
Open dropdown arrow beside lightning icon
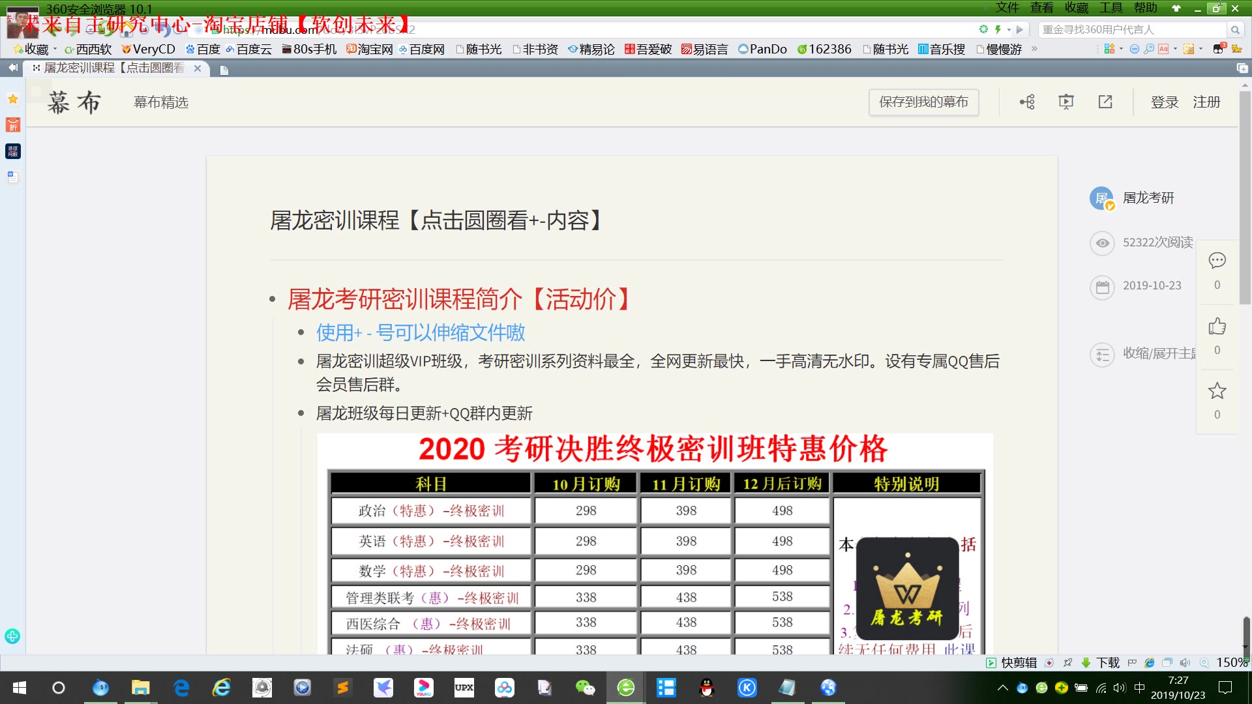(1009, 29)
